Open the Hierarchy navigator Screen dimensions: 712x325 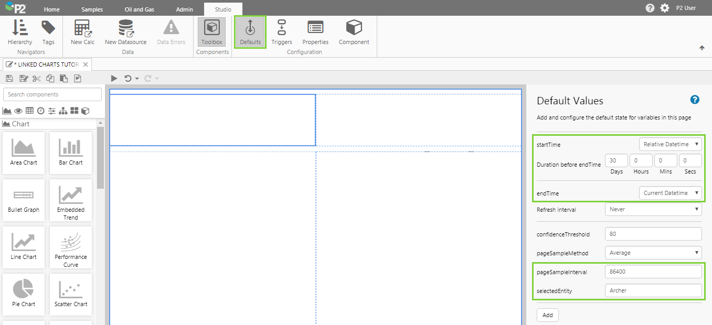20,32
